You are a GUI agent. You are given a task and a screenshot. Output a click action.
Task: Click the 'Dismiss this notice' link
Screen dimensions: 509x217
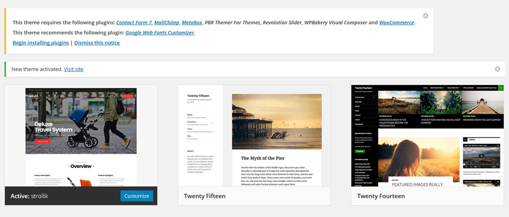tap(97, 43)
